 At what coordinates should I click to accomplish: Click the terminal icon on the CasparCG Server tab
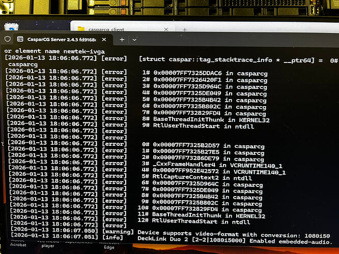[20, 39]
